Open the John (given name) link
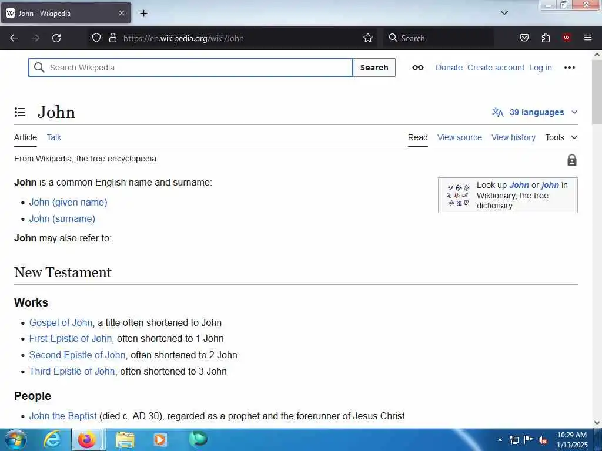Image resolution: width=602 pixels, height=451 pixels. pos(68,202)
